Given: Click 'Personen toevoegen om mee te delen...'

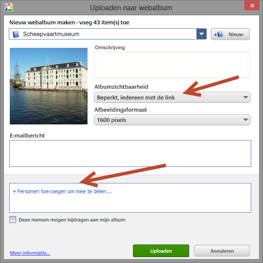Looking at the screenshot, I should 62,191.
